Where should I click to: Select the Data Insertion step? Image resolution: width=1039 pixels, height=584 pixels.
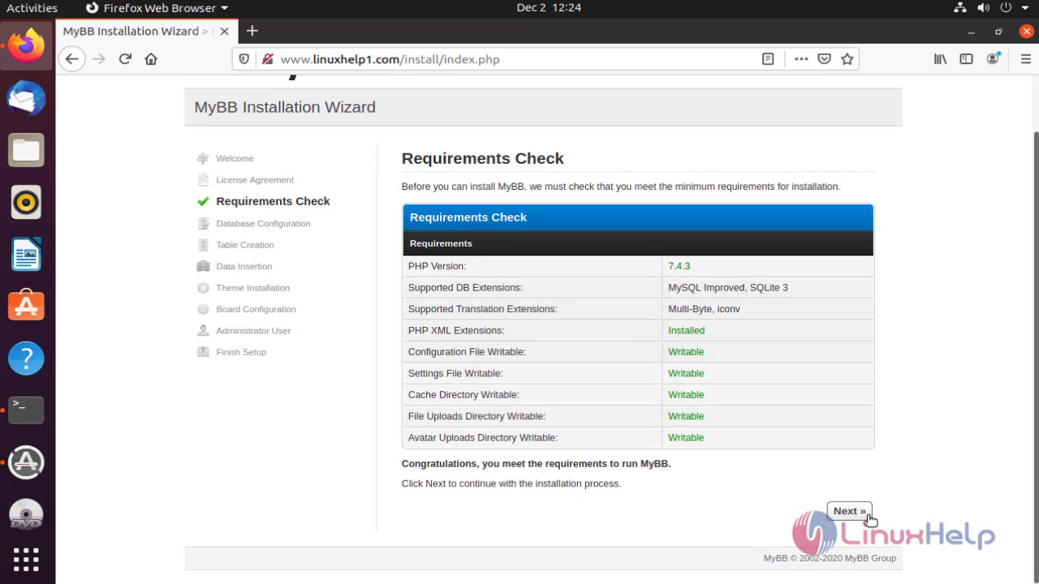coord(244,266)
